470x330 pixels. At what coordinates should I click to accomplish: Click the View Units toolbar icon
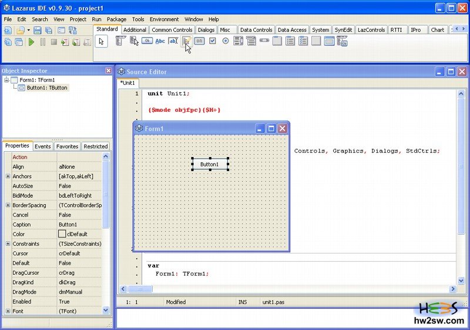[8, 42]
